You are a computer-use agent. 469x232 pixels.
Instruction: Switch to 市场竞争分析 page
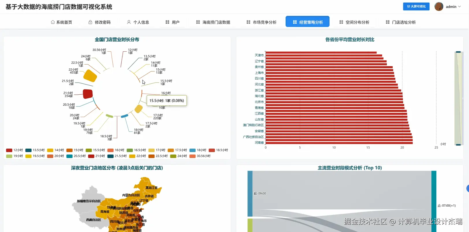[262, 22]
